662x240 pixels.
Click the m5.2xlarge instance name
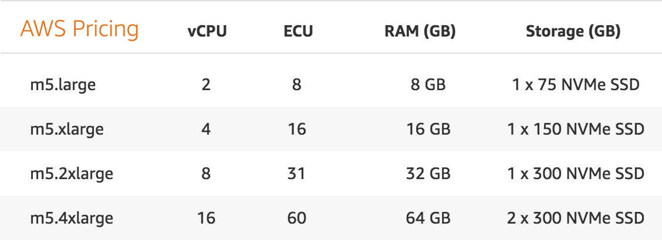[72, 173]
